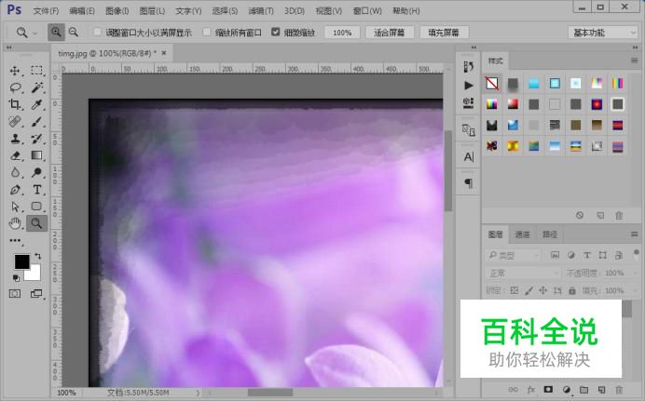Screen dimensions: 645x401
Task: Select the Brush tool
Action: point(37,122)
